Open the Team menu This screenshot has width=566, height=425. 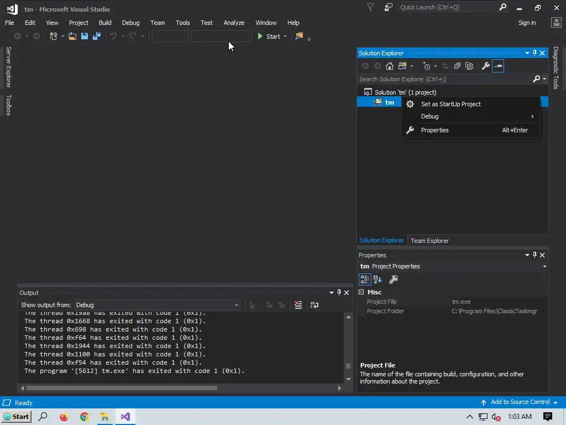[x=158, y=23]
